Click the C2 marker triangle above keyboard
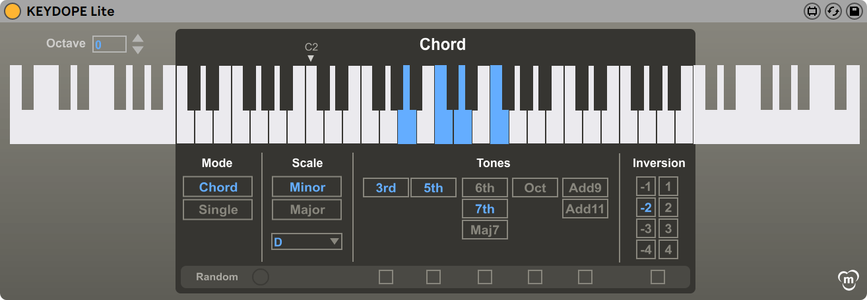867x300 pixels. (311, 59)
